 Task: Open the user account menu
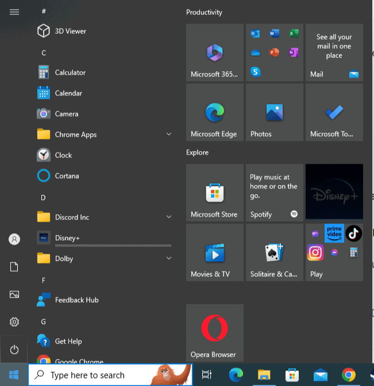(x=14, y=239)
